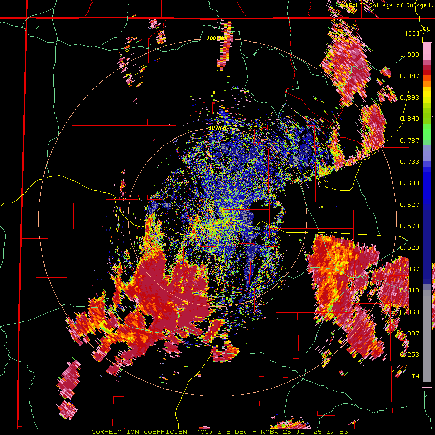Click the 0.5 DEG elevation text
Screen dimensions: 435x435
pos(234,432)
